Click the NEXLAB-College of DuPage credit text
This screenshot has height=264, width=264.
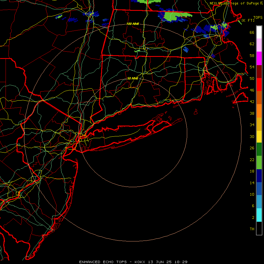236,3
